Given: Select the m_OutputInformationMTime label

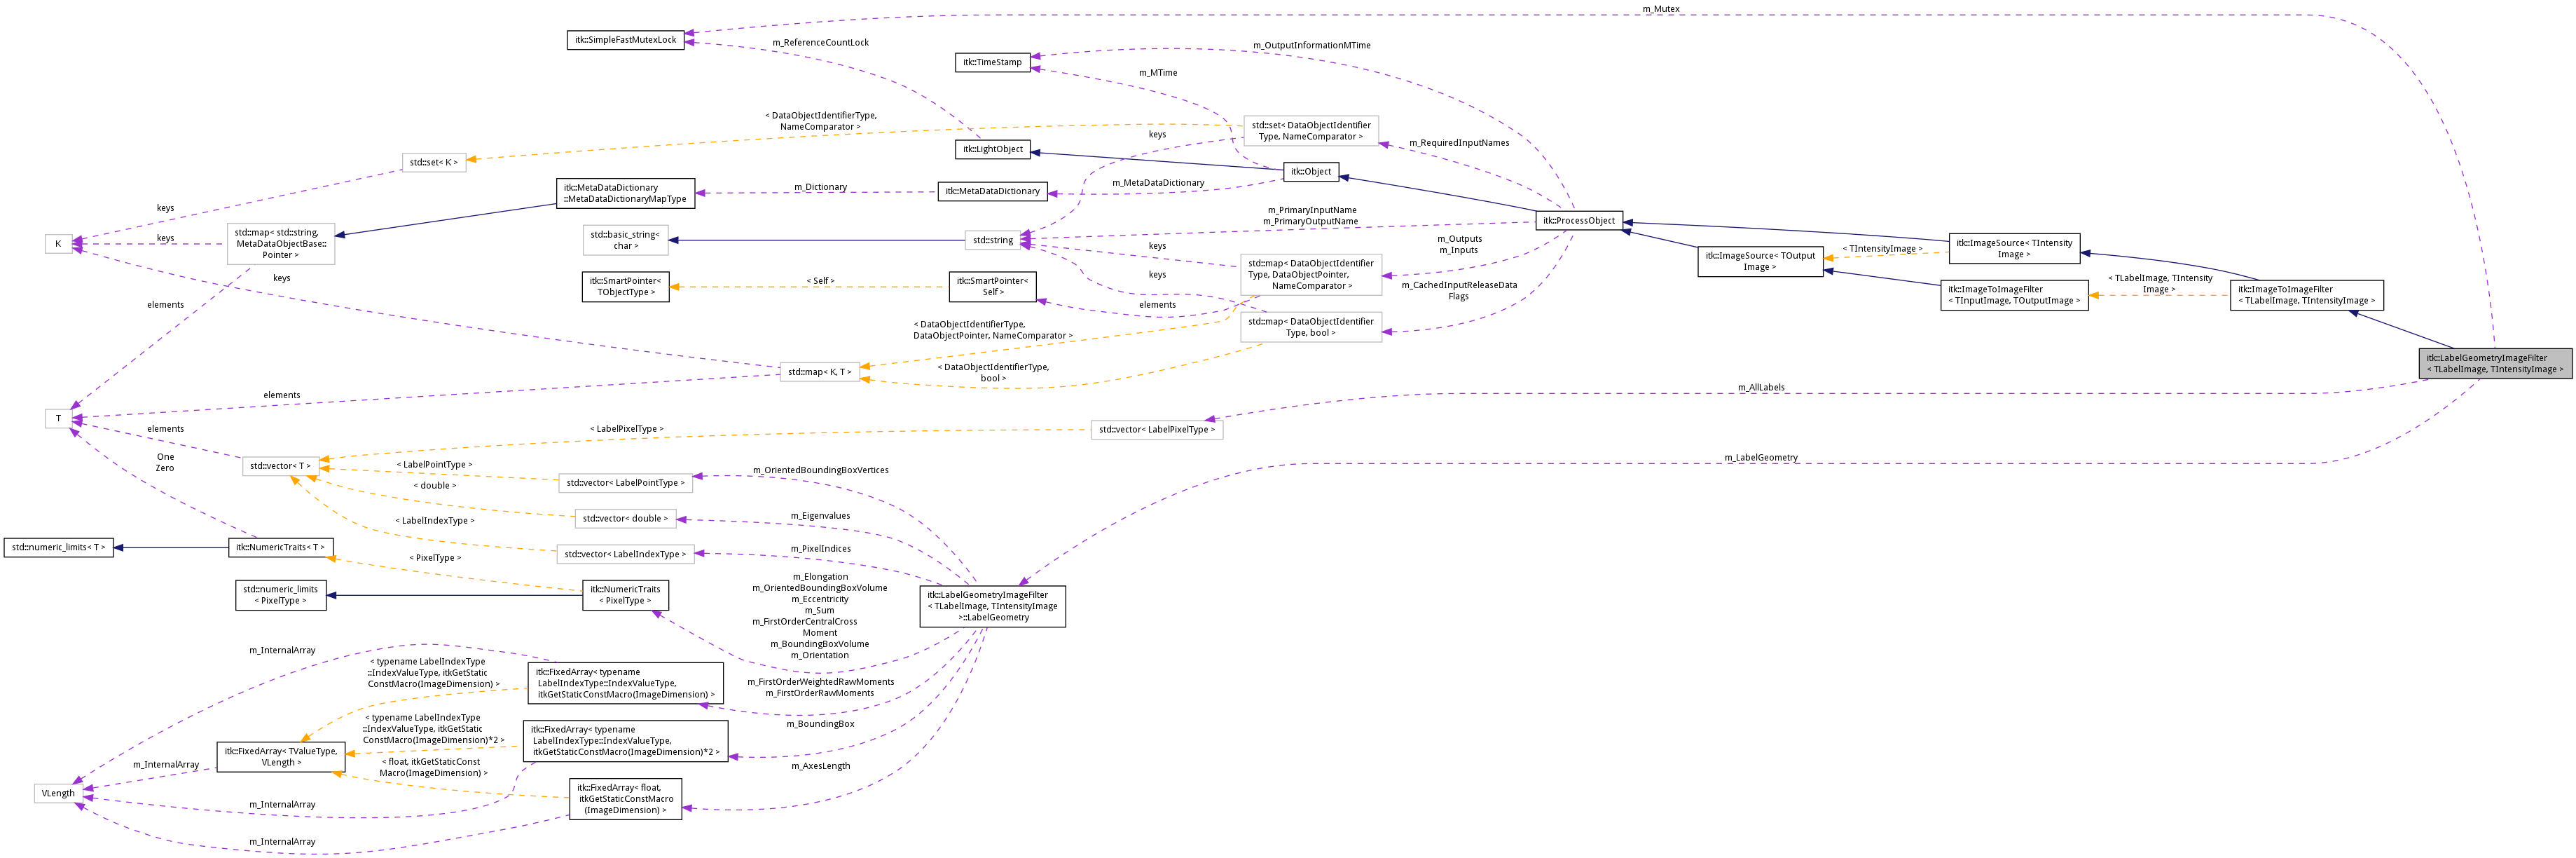Looking at the screenshot, I should 1311,46.
